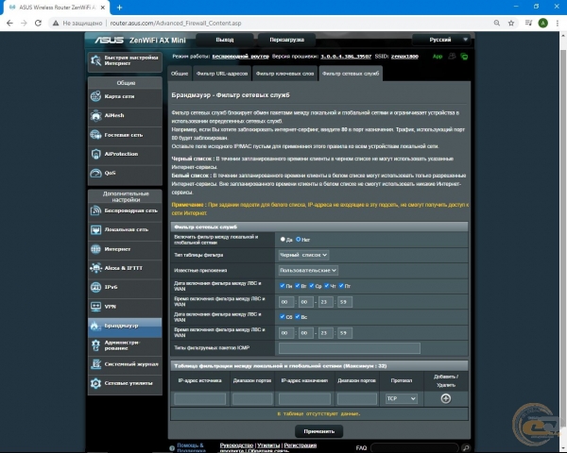This screenshot has width=567, height=453.
Task: Toggle the Monday (Пн) checkbox
Action: (x=283, y=286)
